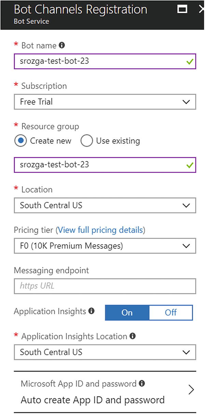205x414 pixels.
Task: Open View full pricing details link
Action: tap(100, 230)
